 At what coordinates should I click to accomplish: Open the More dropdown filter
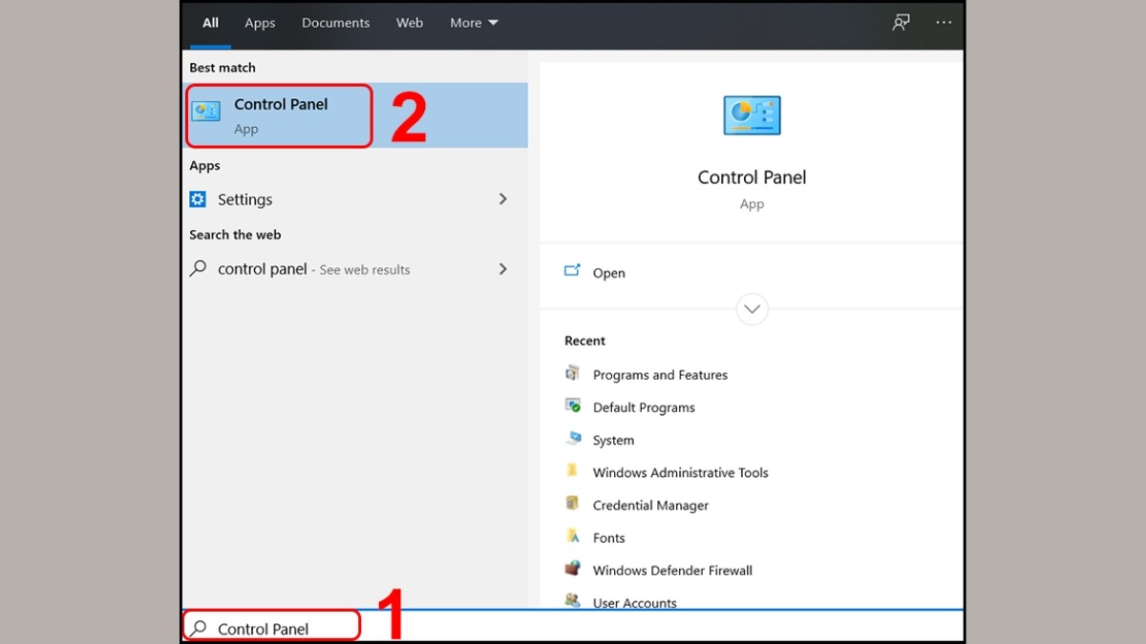474,23
